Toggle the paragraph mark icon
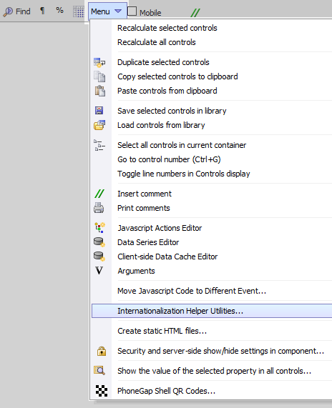332x408 pixels. point(42,11)
